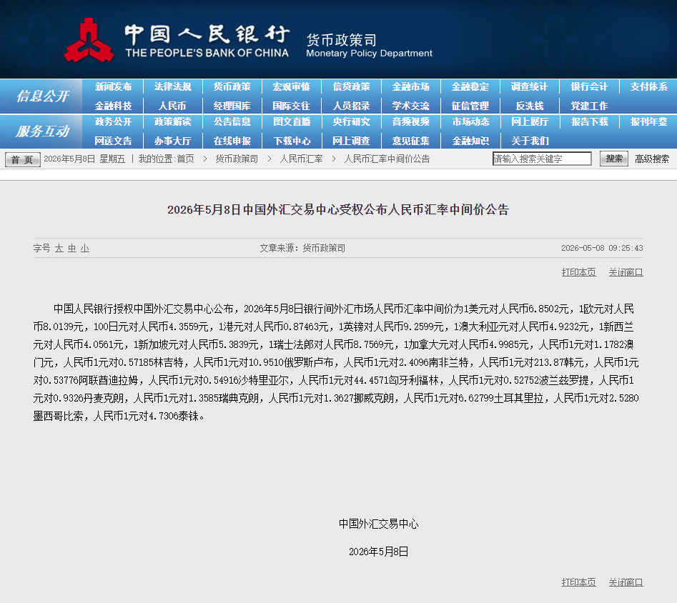Select 下载中心 navigation item
677x603 pixels.
tap(292, 141)
